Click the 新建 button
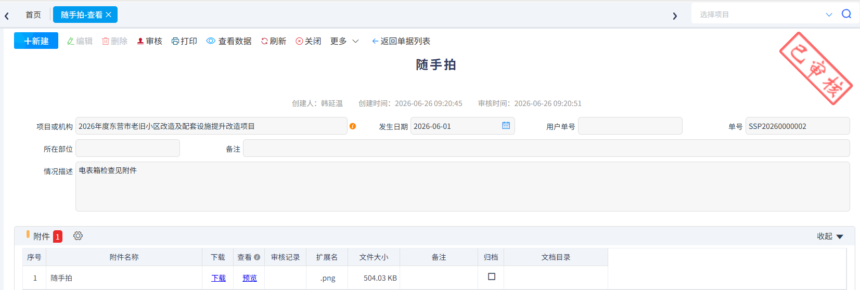Image resolution: width=860 pixels, height=290 pixels. coord(36,41)
